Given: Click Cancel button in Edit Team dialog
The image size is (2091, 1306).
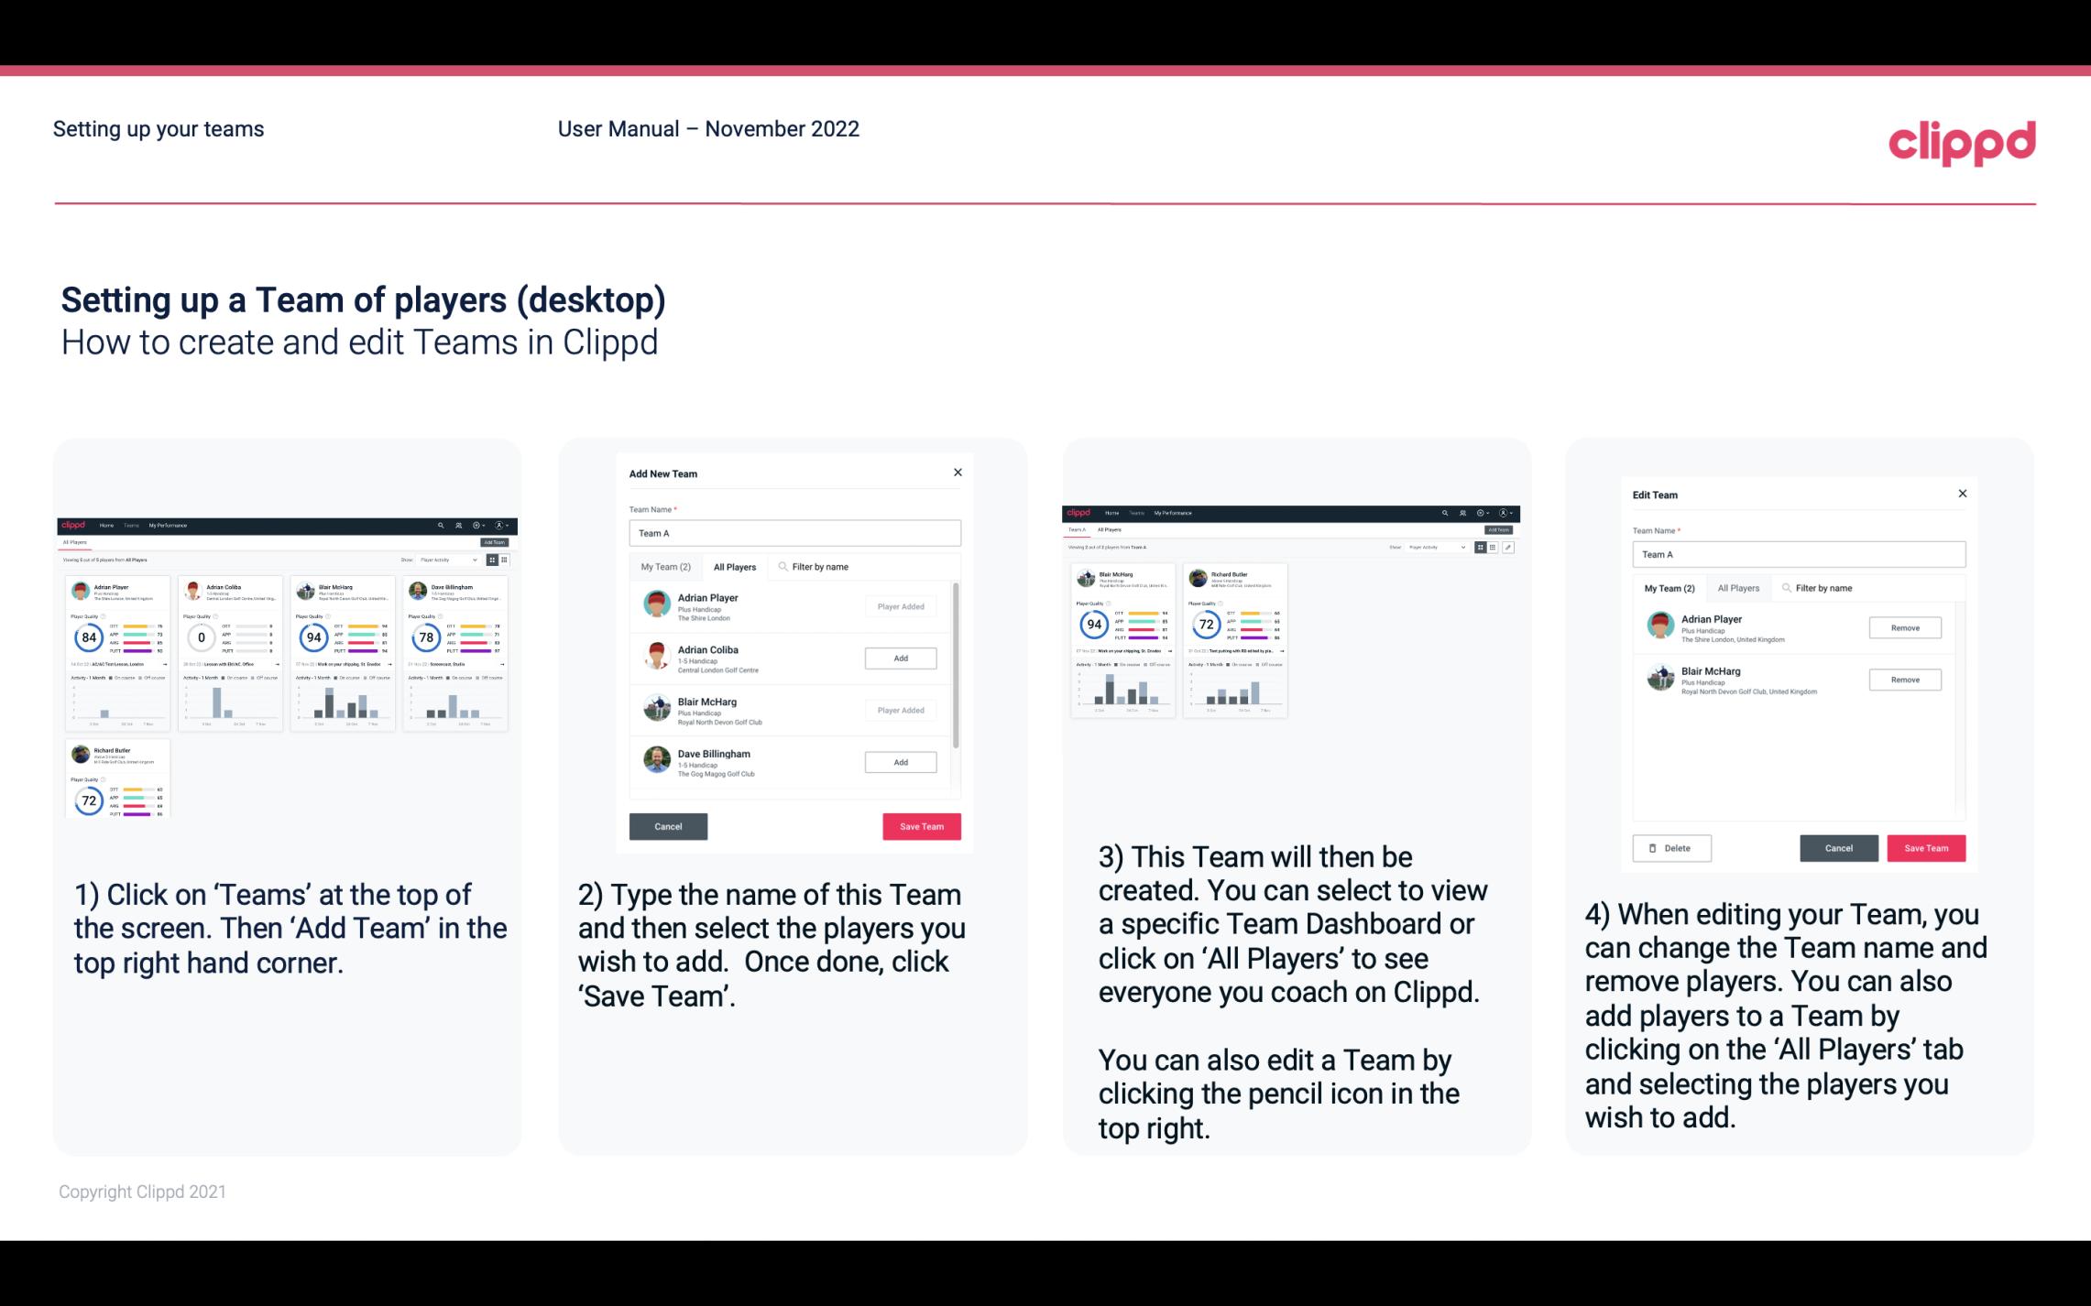Looking at the screenshot, I should 1838,847.
